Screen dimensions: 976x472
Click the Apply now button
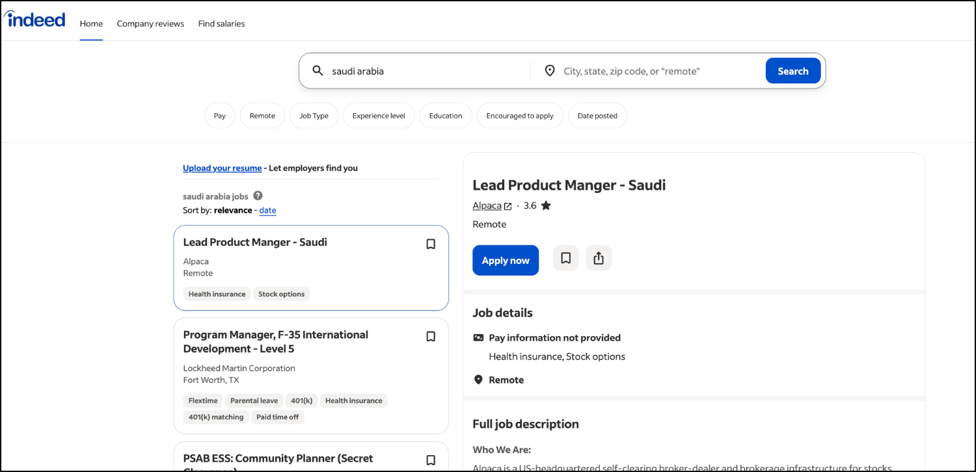(x=506, y=260)
